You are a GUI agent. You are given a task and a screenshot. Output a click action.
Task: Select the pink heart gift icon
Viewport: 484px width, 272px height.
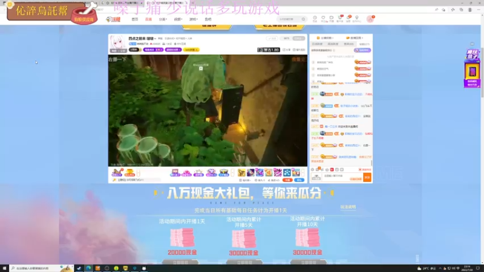pos(186,172)
